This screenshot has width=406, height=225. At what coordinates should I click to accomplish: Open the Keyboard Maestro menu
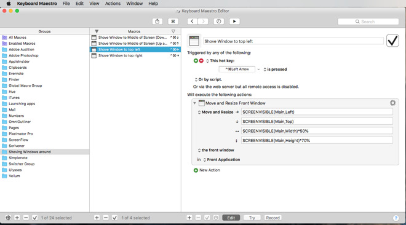click(37, 3)
